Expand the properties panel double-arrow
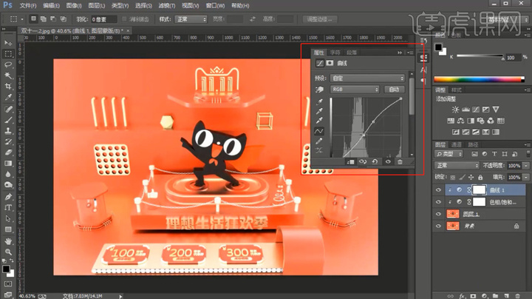 pos(400,53)
